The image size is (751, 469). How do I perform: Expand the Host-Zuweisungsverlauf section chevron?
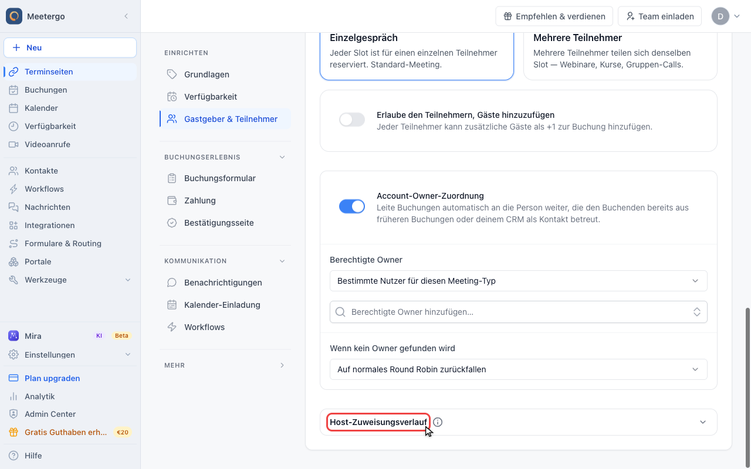[x=703, y=422]
